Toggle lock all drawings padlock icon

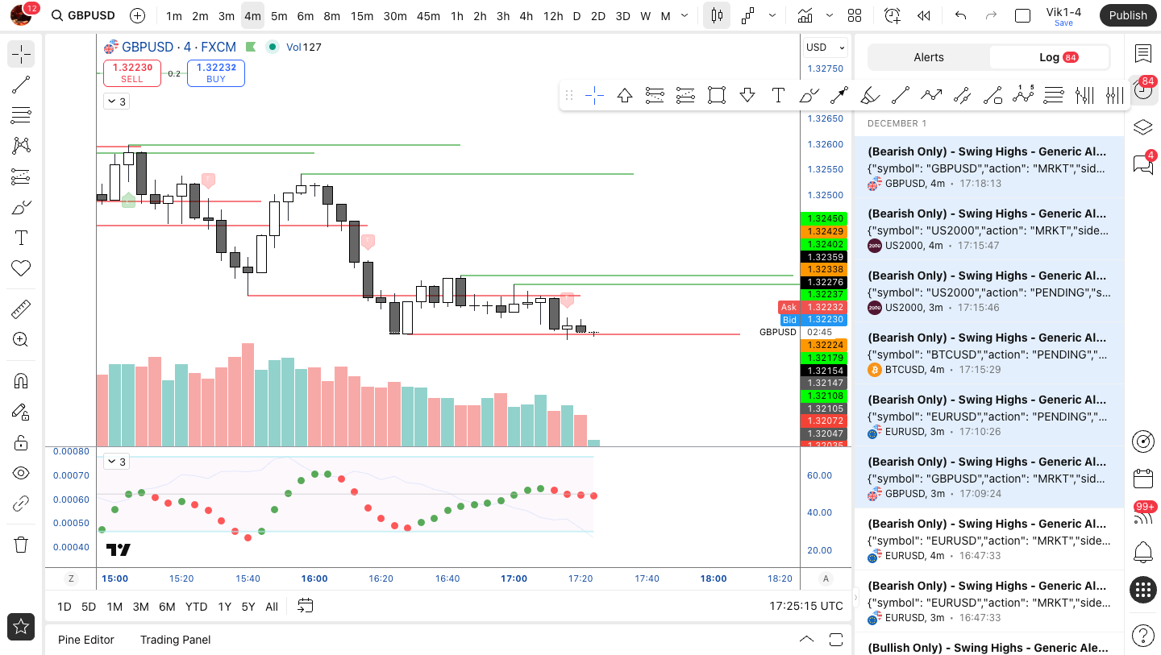pyautogui.click(x=21, y=442)
